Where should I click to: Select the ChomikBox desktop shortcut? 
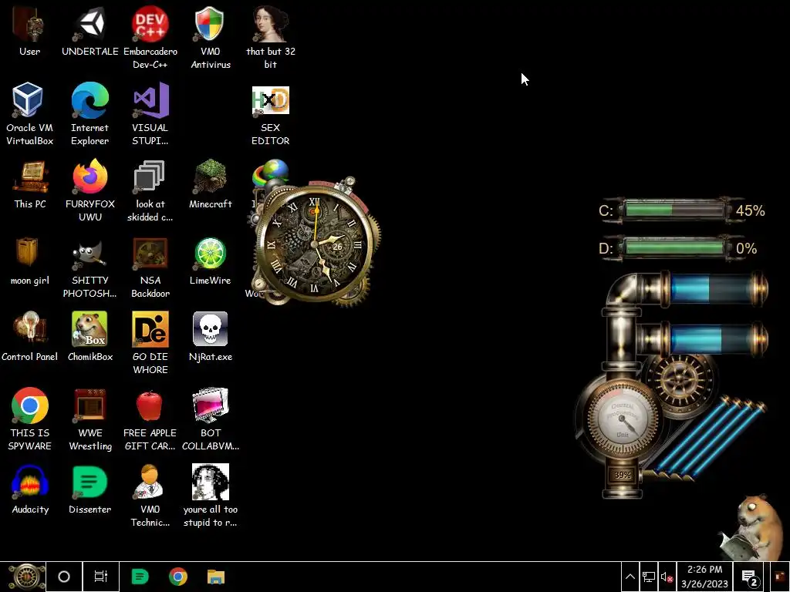[x=89, y=338]
